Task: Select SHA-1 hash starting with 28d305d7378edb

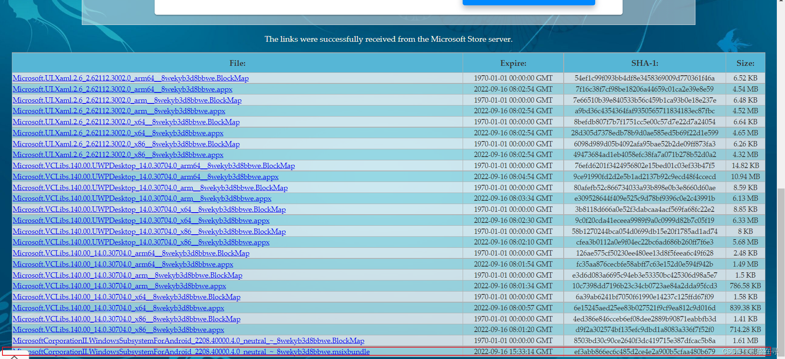Action: point(645,133)
